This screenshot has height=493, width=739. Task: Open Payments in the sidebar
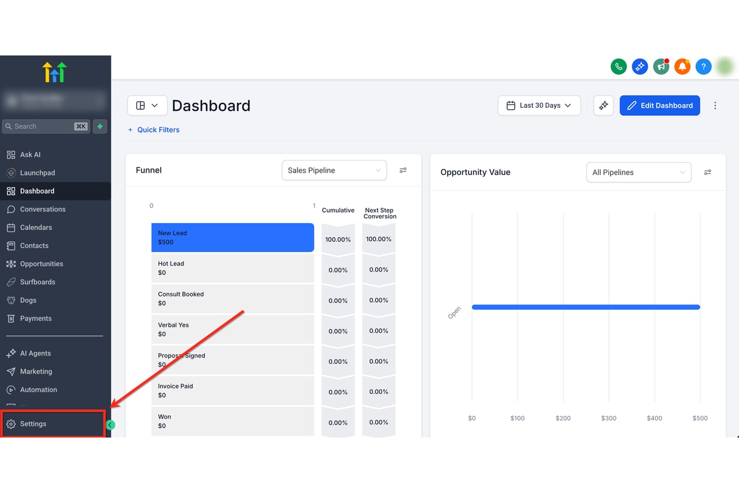pos(55,319)
